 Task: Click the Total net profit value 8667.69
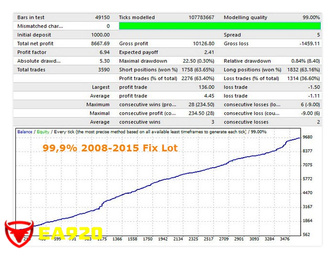pyautogui.click(x=100, y=43)
